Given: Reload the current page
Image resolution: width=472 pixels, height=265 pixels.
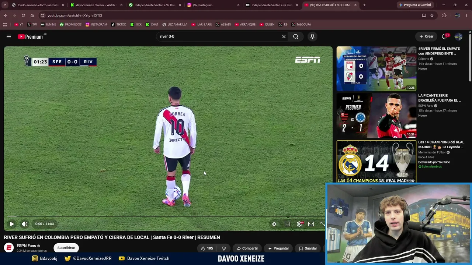Looking at the screenshot, I should point(23,15).
